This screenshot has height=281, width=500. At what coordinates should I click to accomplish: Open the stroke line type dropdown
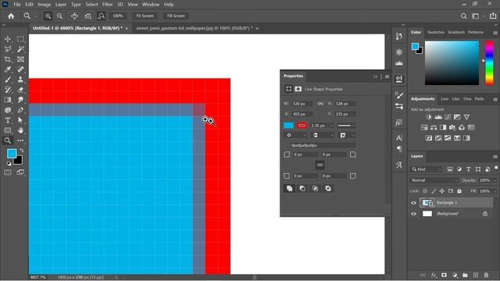click(x=346, y=126)
